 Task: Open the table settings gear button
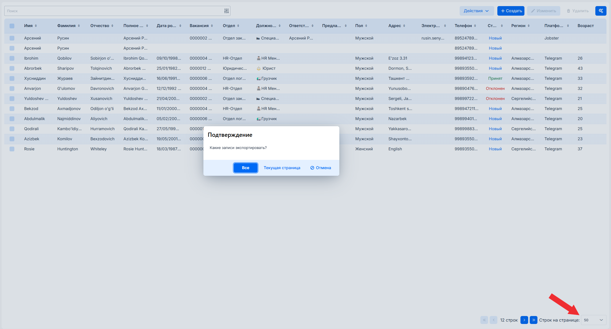pyautogui.click(x=601, y=11)
